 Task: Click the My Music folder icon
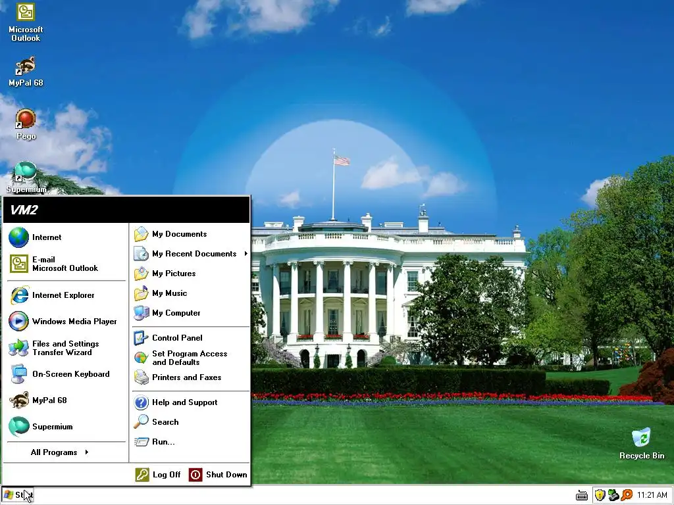click(x=141, y=293)
